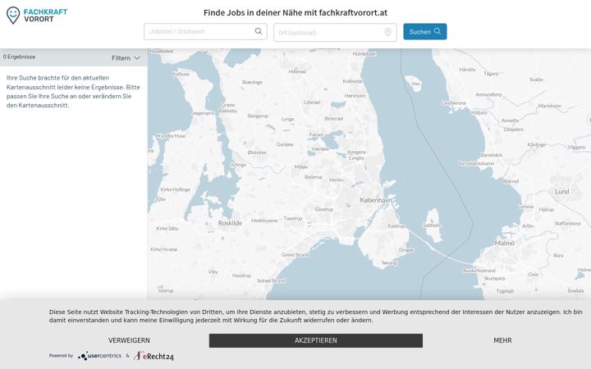Click the Greve Strand label on map
This screenshot has width=591, height=369.
coord(295,255)
